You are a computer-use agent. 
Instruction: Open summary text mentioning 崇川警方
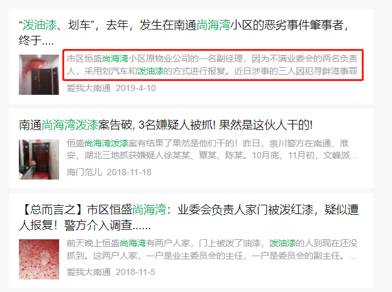pyautogui.click(x=212, y=149)
